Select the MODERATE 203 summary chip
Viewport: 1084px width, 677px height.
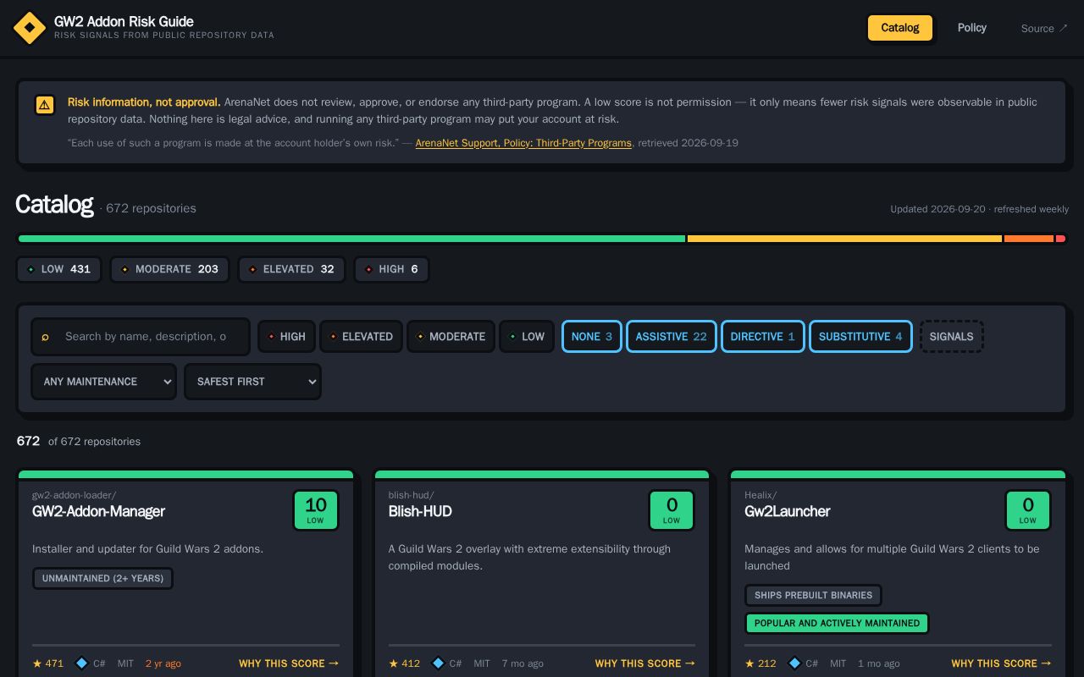tap(169, 269)
